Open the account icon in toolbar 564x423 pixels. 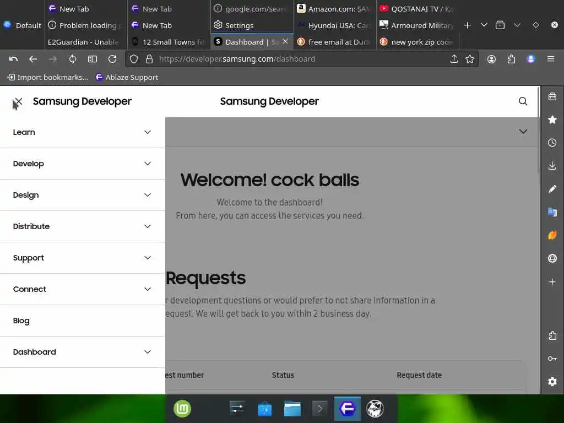tap(491, 59)
